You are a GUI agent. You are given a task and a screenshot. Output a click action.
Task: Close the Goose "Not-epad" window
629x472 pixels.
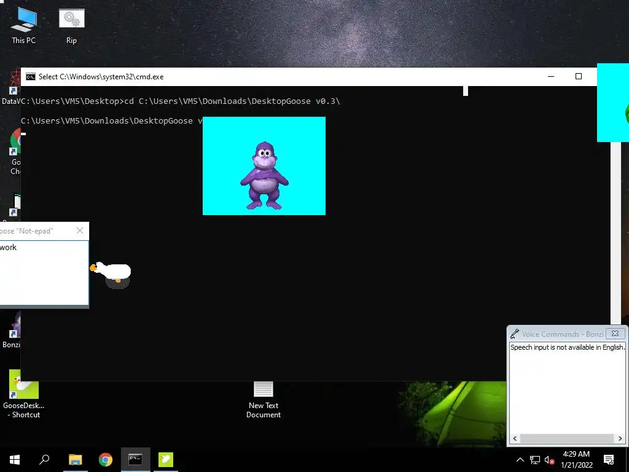point(80,230)
